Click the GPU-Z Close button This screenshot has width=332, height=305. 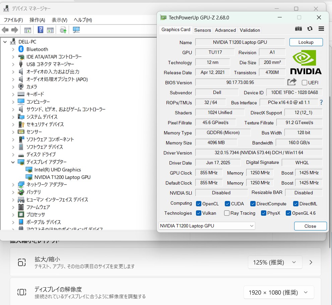pos(310,226)
